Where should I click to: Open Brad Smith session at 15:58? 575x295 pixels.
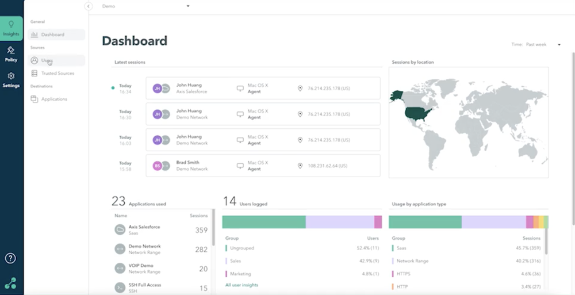point(263,166)
